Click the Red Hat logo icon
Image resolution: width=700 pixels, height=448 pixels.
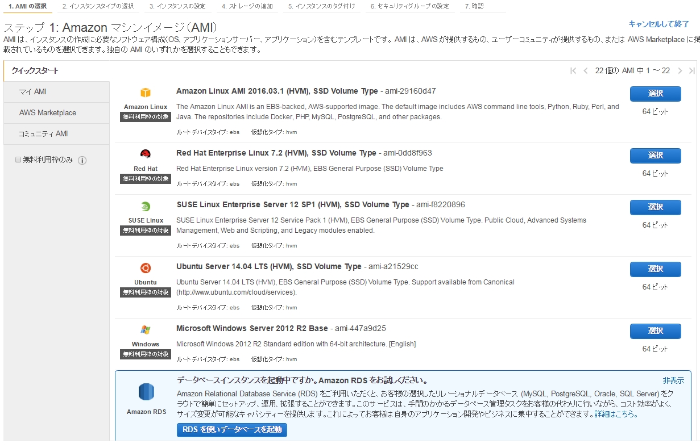[146, 154]
